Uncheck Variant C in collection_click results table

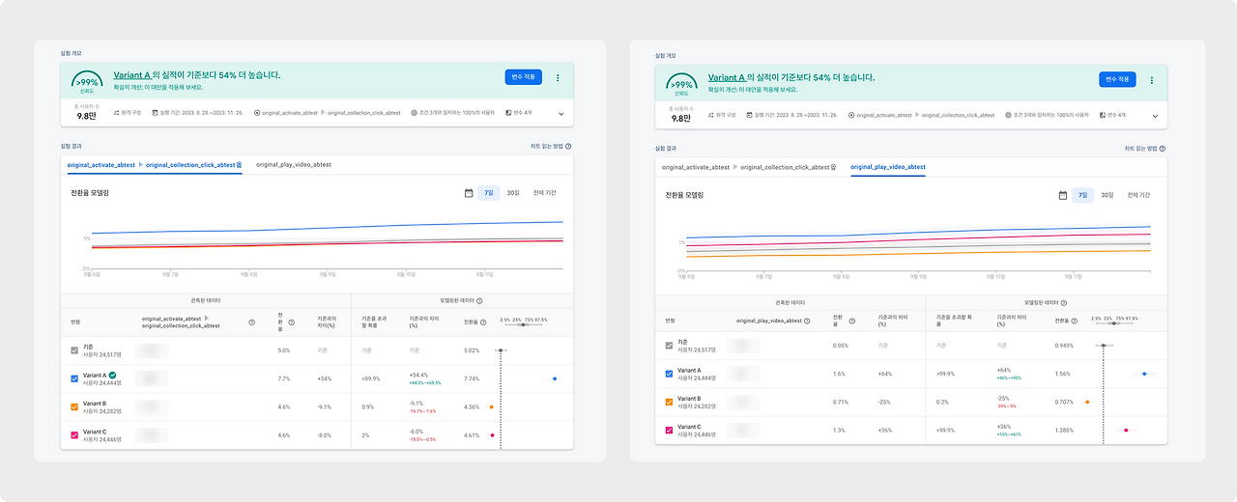(75, 435)
